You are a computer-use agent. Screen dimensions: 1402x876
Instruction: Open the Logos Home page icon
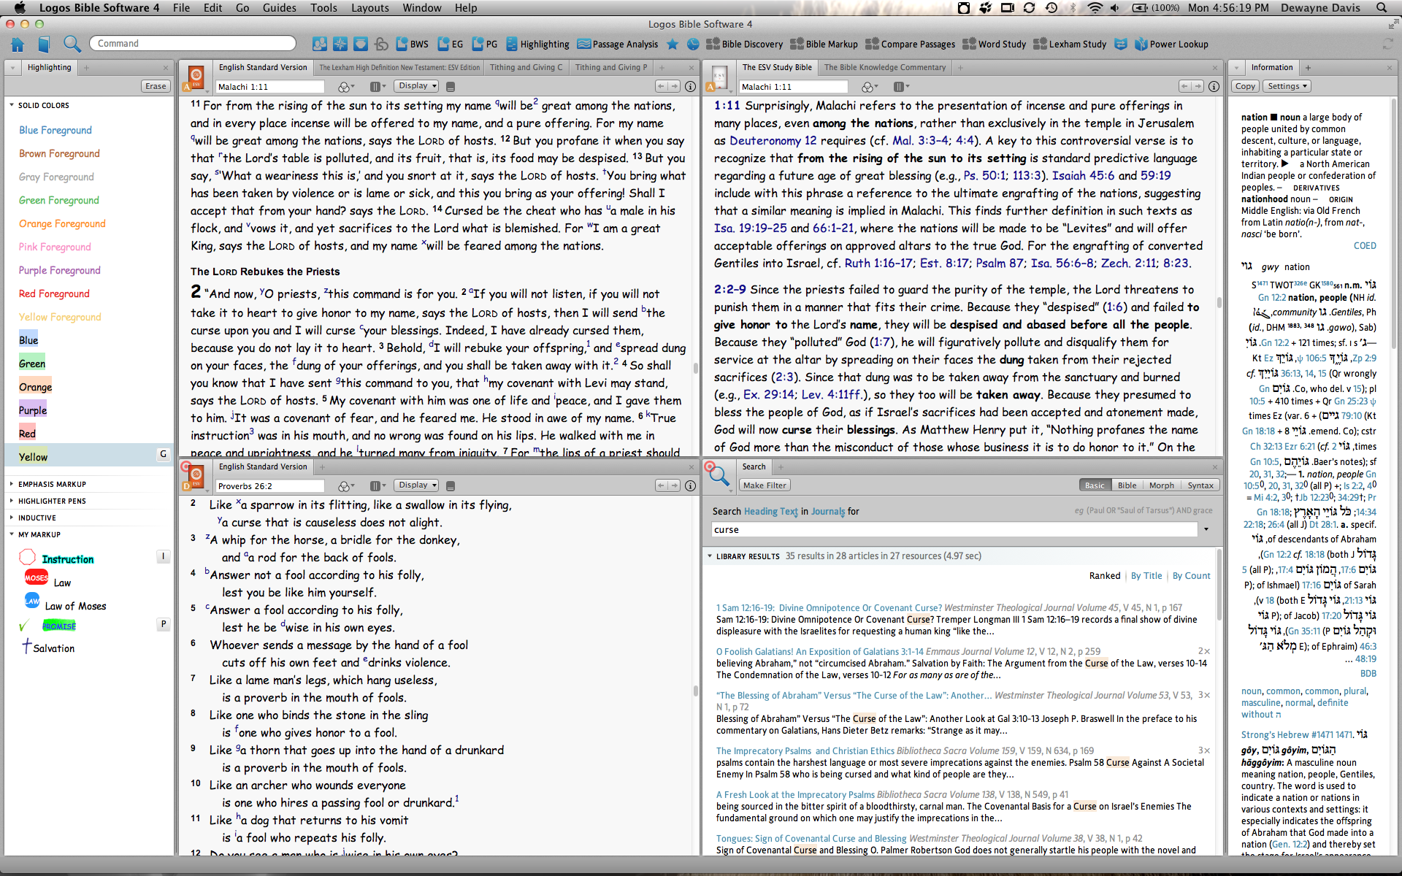click(18, 44)
